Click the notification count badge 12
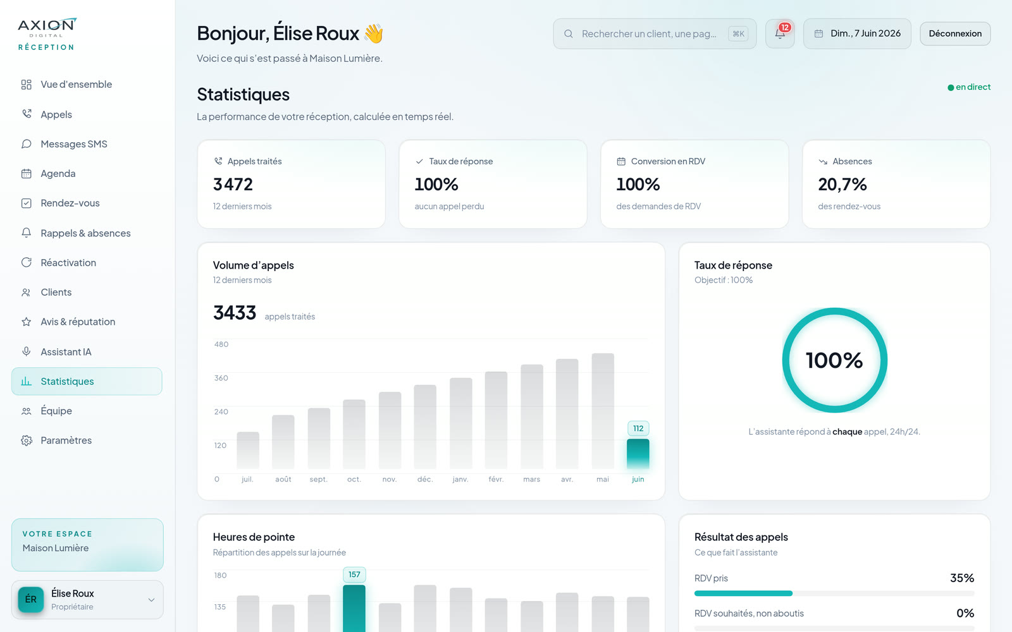The image size is (1012, 632). click(x=785, y=27)
